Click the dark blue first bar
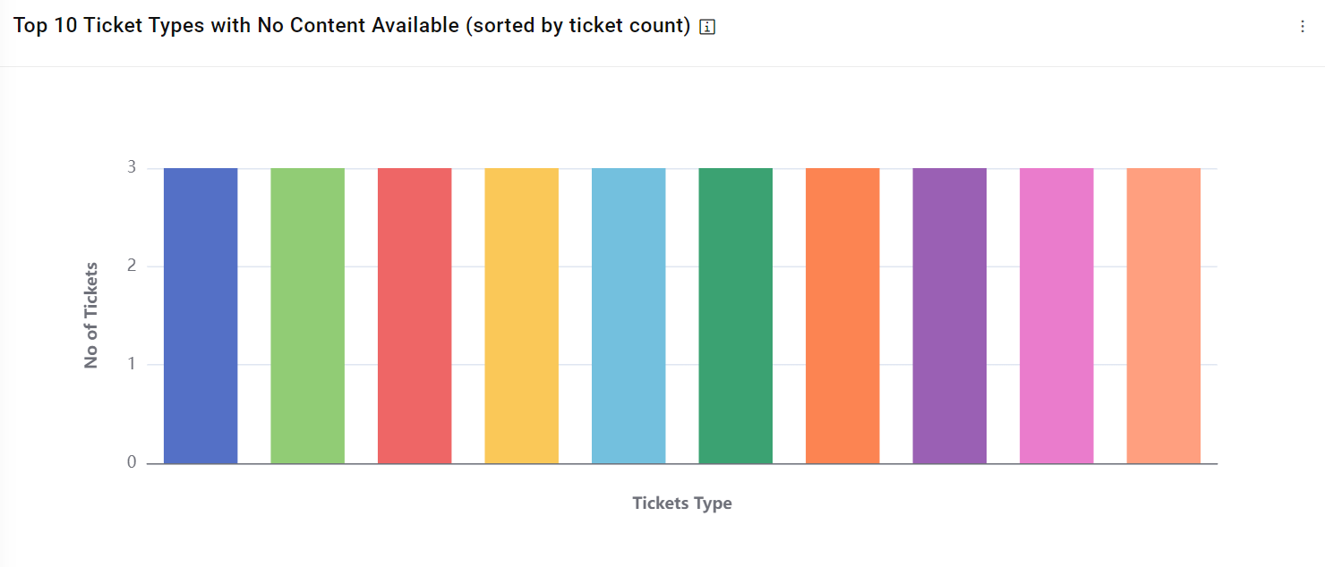Viewport: 1325px width, 567px height. [x=201, y=316]
